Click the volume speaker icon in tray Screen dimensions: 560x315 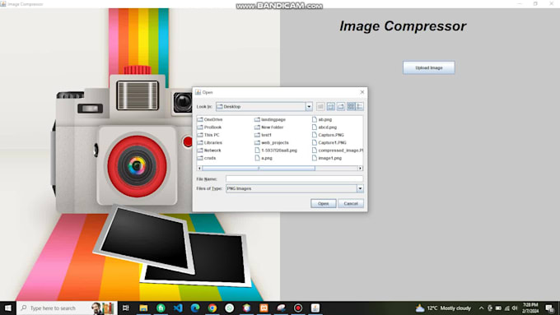tap(515, 308)
